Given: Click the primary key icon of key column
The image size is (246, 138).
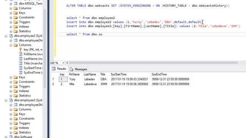Looking at the screenshot, I should coord(20,49).
